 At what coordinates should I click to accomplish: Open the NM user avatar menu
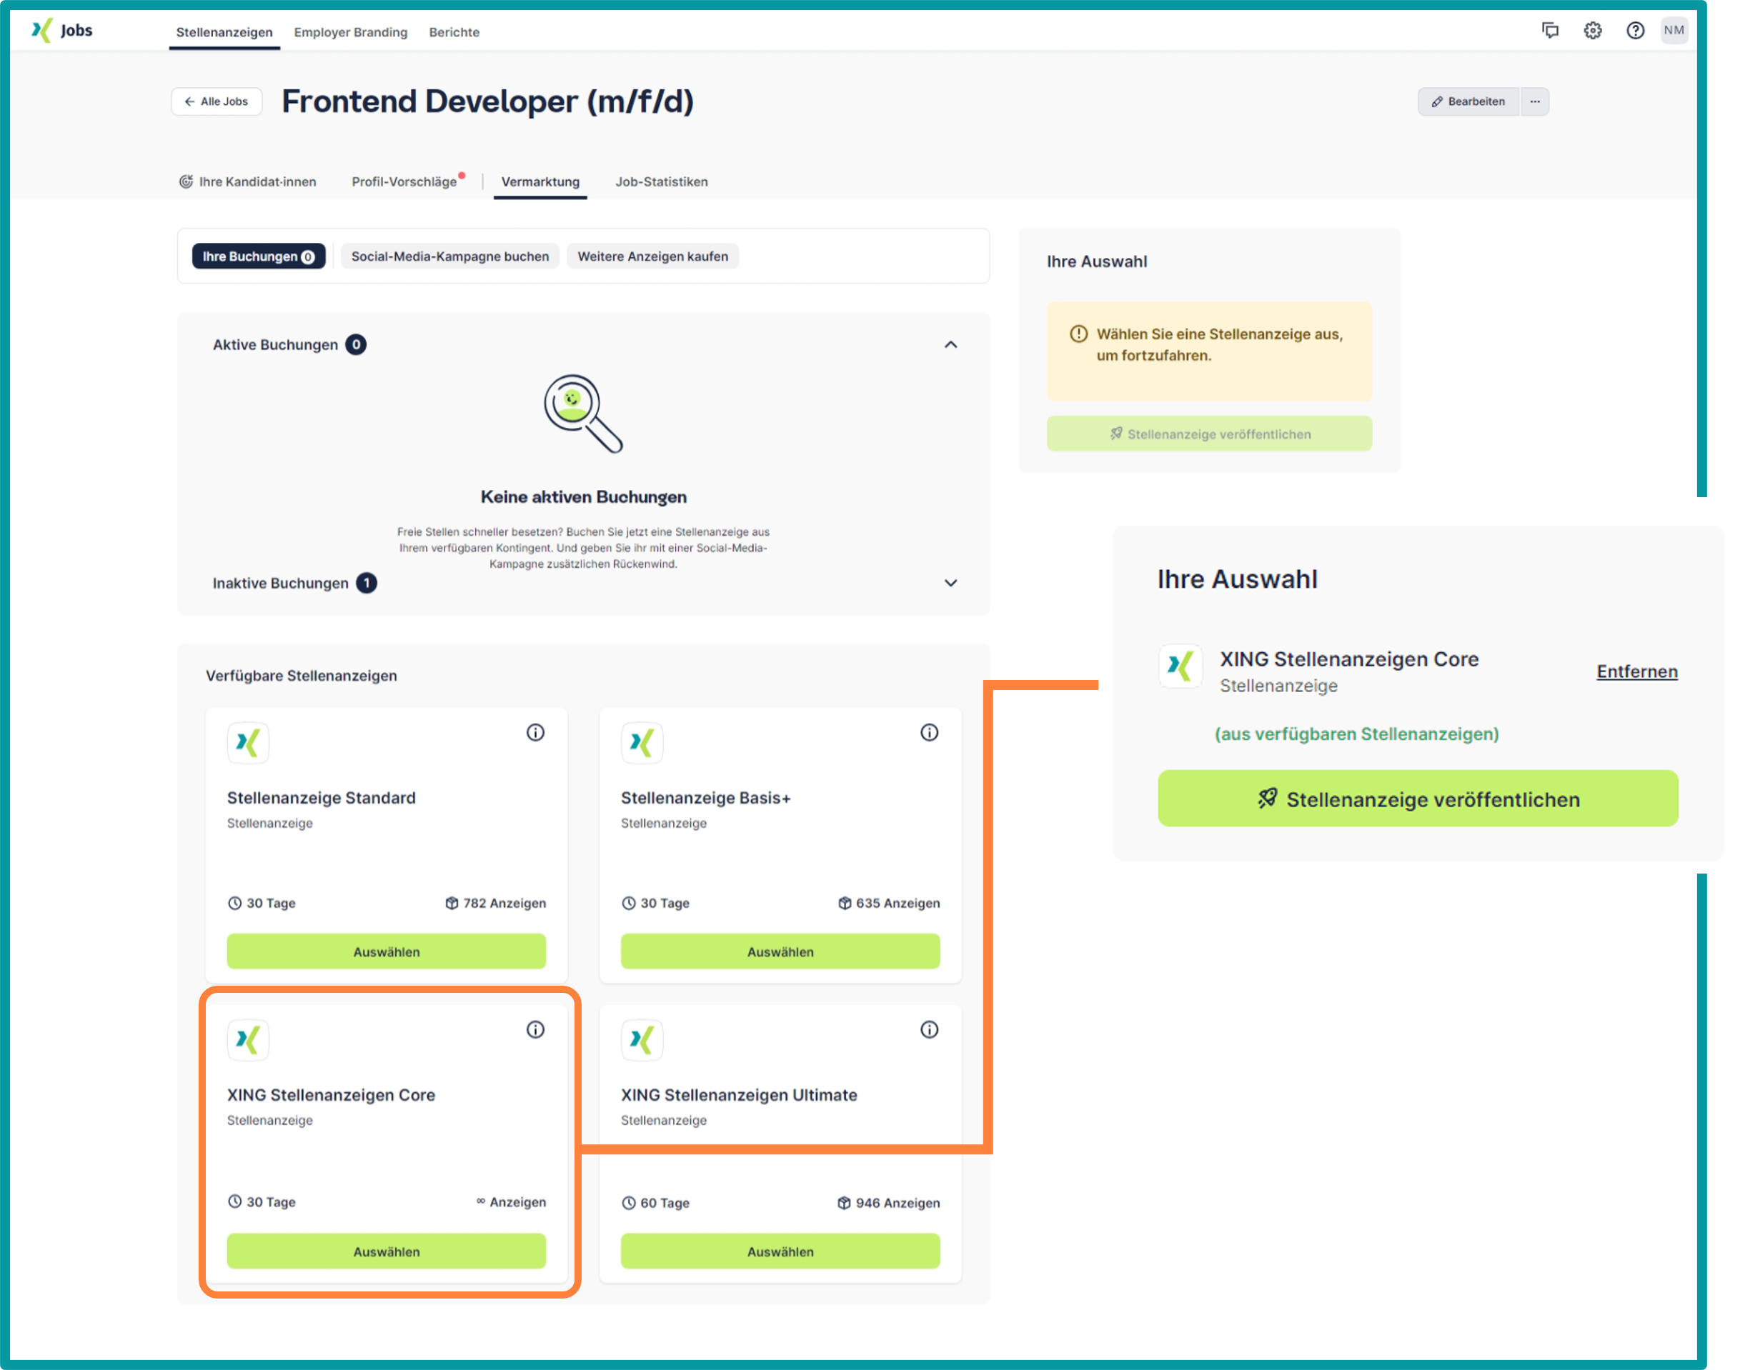1674,31
